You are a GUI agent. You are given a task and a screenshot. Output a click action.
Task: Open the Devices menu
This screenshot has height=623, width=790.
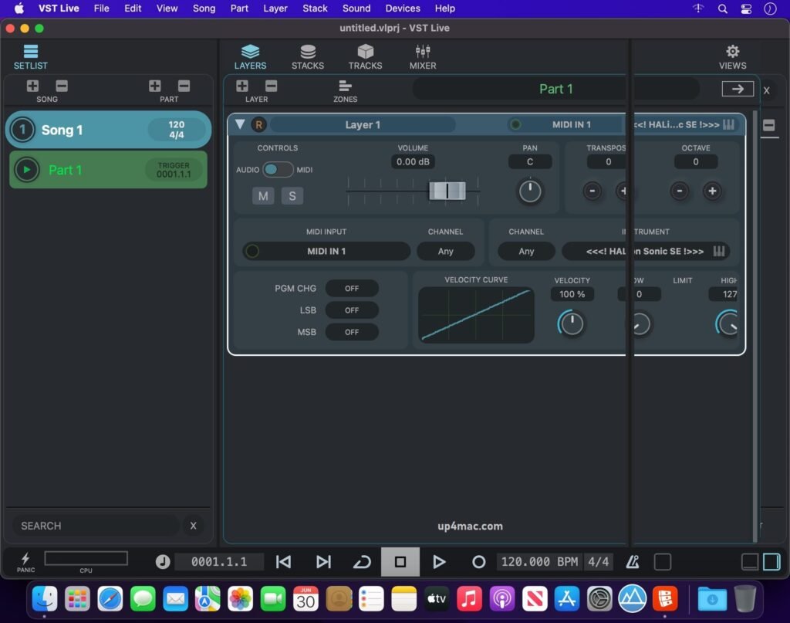(402, 8)
